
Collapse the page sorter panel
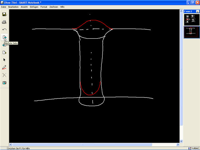(197, 11)
